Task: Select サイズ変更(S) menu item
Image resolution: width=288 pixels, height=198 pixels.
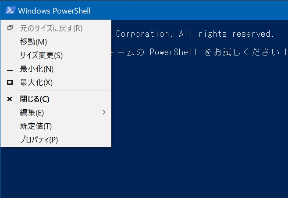Action: pyautogui.click(x=56, y=56)
